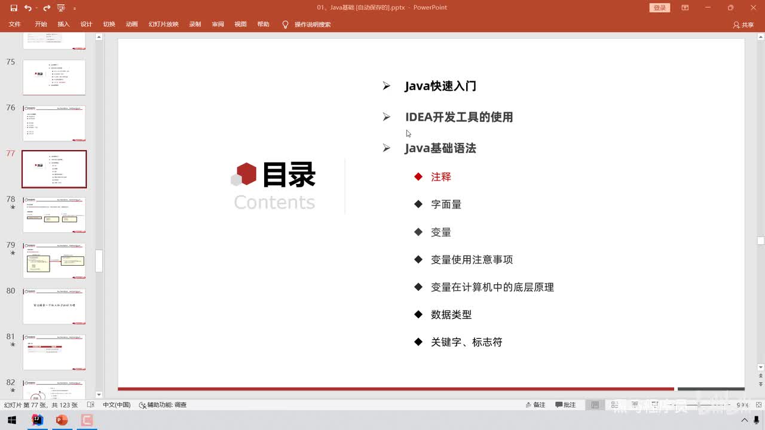Click the lightbulb Tell Me icon
The height and width of the screenshot is (430, 765).
[x=285, y=24]
